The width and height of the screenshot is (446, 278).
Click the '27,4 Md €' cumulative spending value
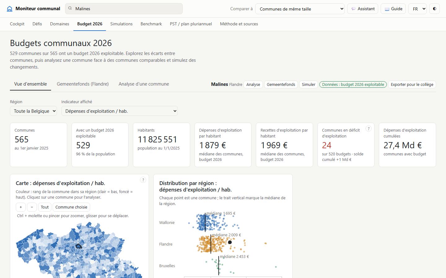tap(403, 145)
